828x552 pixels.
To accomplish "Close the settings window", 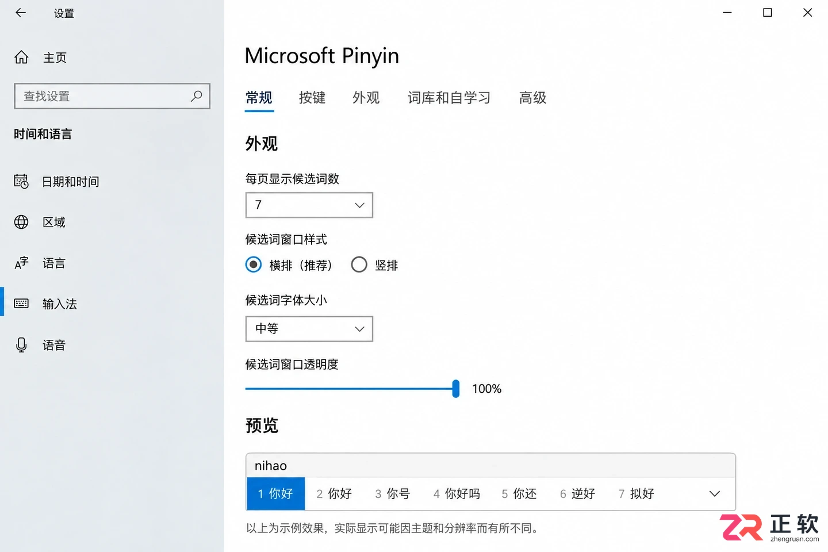I will click(808, 13).
